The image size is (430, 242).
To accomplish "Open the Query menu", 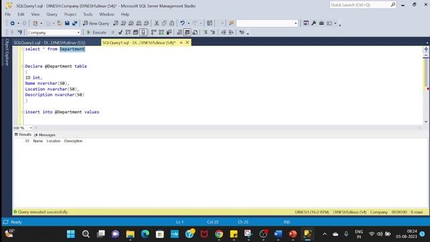I will 52,14.
